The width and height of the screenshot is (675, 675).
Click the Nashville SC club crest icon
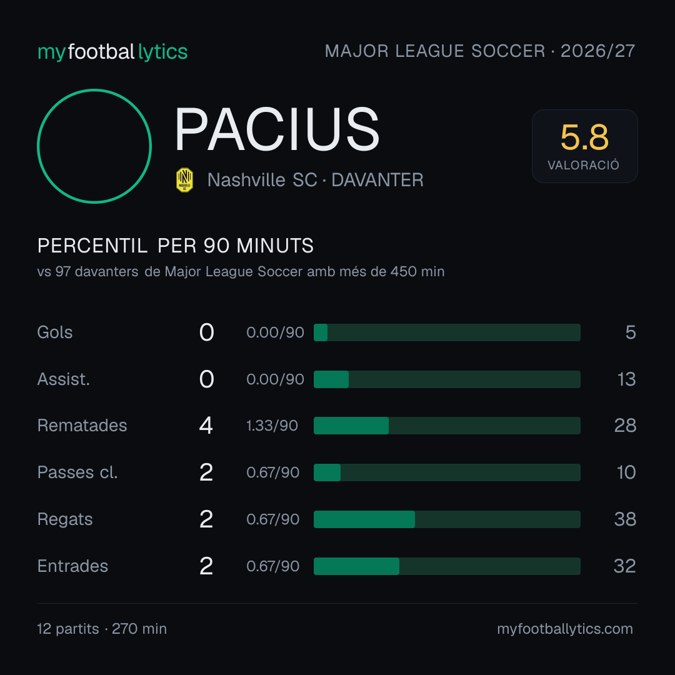pyautogui.click(x=184, y=180)
